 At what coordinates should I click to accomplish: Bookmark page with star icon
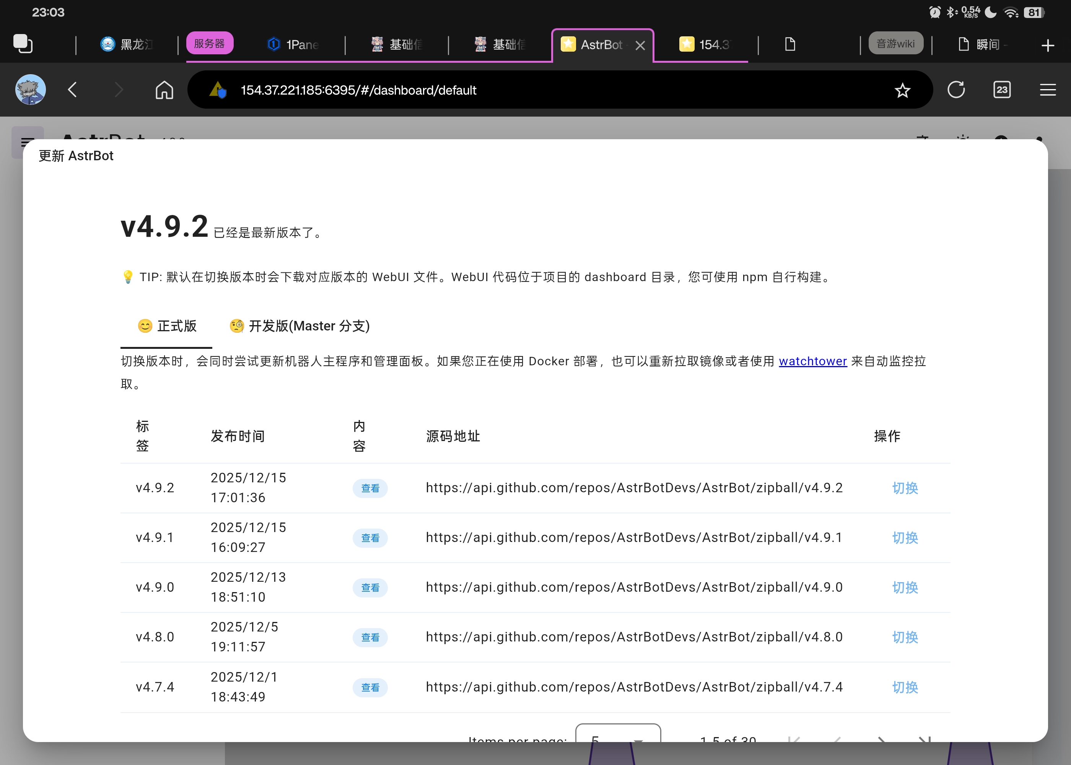[x=902, y=90]
